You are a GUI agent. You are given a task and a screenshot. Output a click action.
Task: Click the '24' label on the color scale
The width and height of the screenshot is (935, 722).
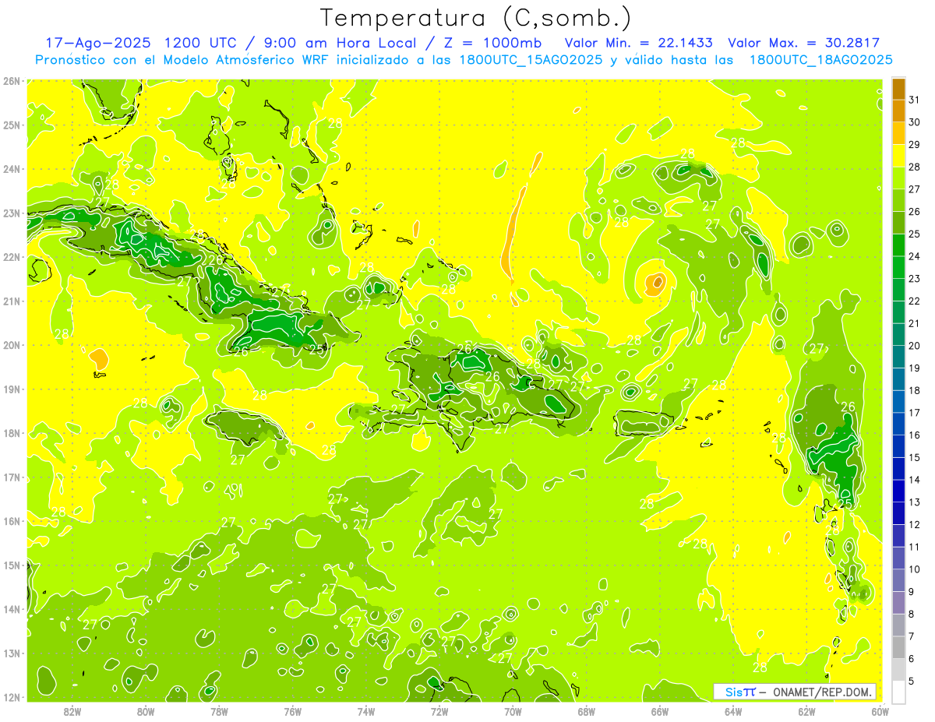pyautogui.click(x=915, y=257)
